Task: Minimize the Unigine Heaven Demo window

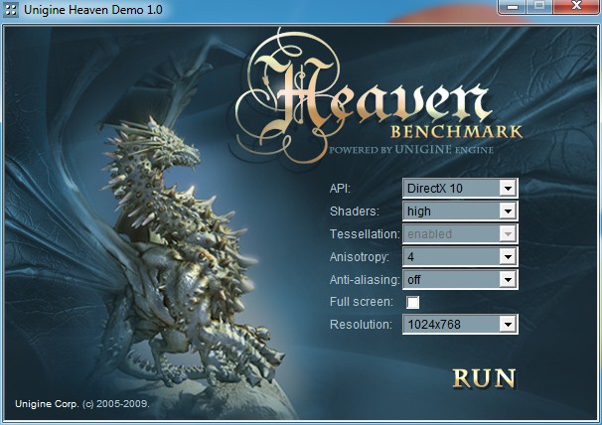Action: coord(513,6)
